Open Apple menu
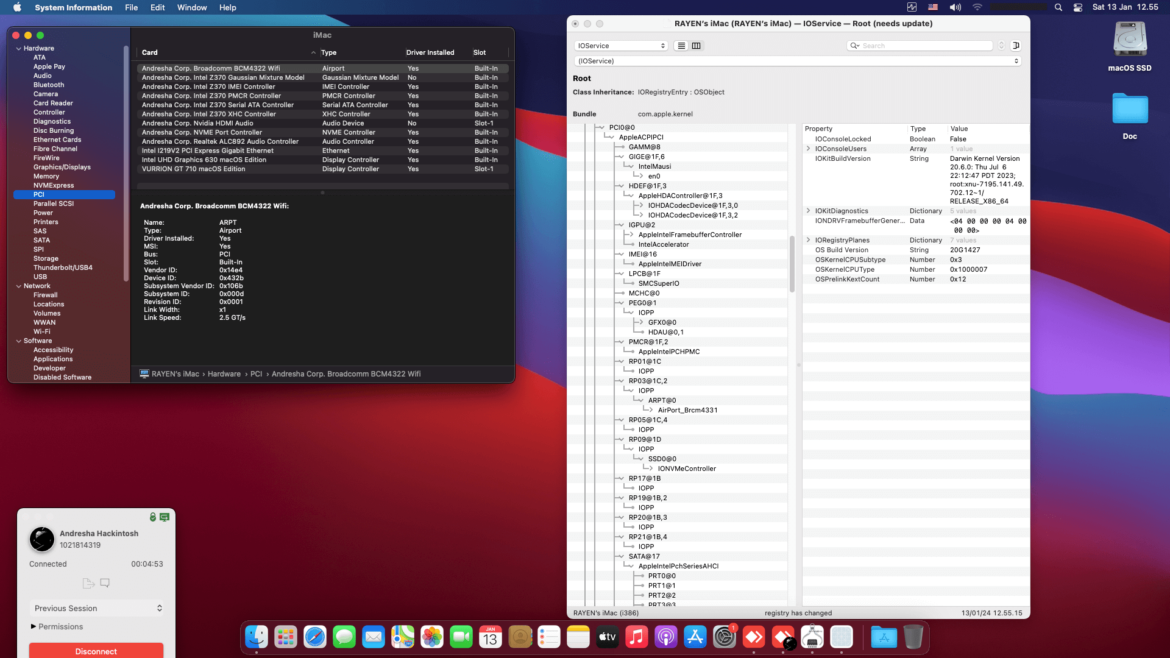Image resolution: width=1170 pixels, height=658 pixels. (17, 7)
